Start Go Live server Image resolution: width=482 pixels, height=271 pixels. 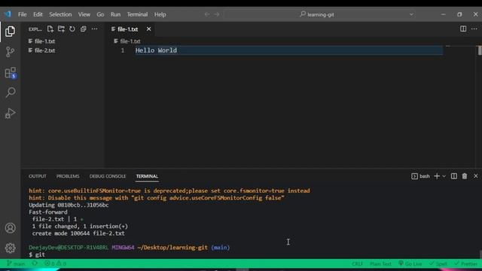pyautogui.click(x=410, y=264)
